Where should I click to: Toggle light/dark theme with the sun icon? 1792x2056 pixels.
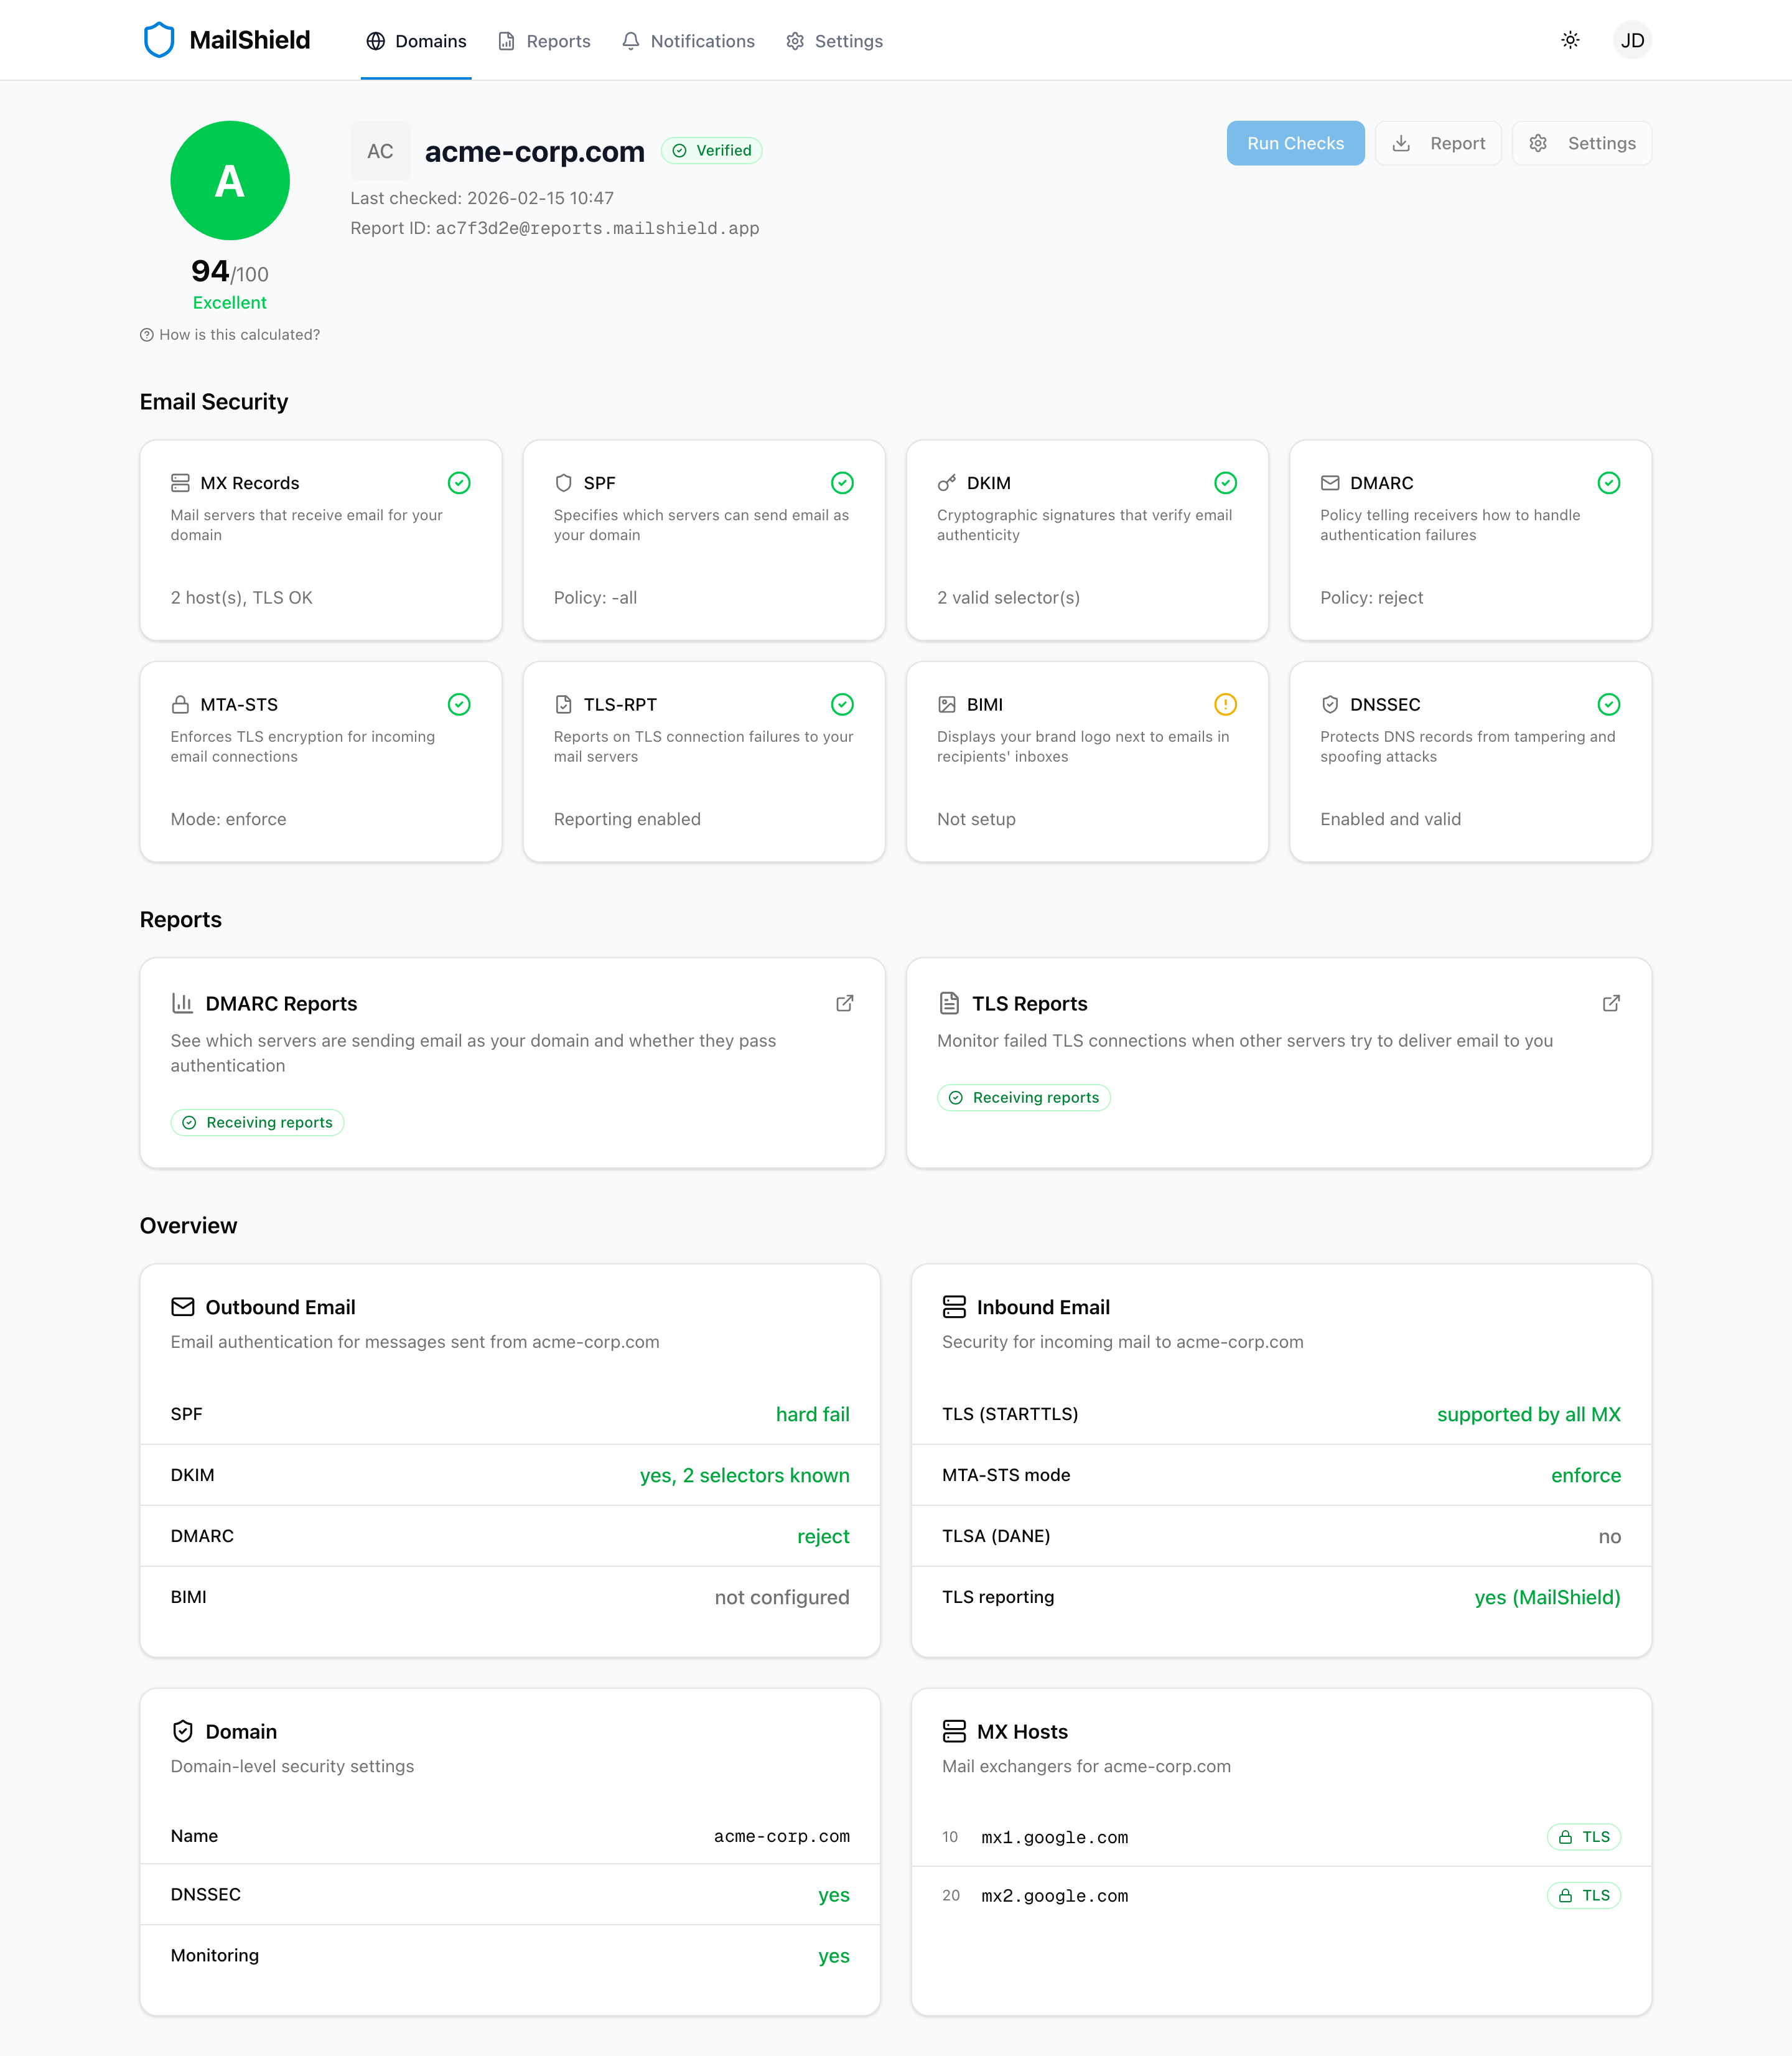[x=1570, y=40]
